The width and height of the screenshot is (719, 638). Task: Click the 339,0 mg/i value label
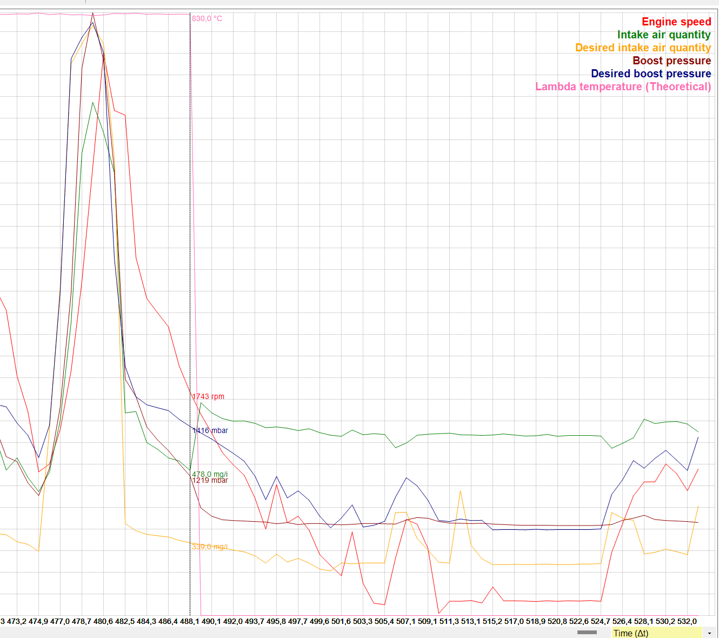(210, 547)
